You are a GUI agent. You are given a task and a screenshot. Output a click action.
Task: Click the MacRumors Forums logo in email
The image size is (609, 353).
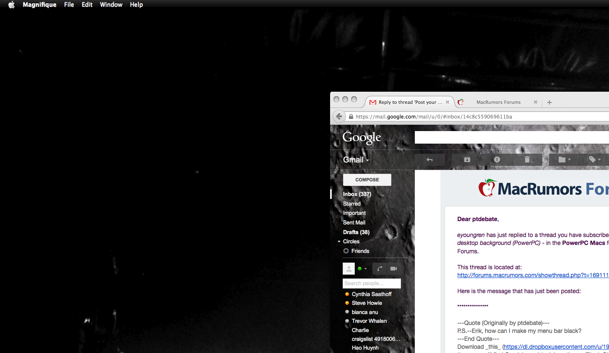coord(543,188)
